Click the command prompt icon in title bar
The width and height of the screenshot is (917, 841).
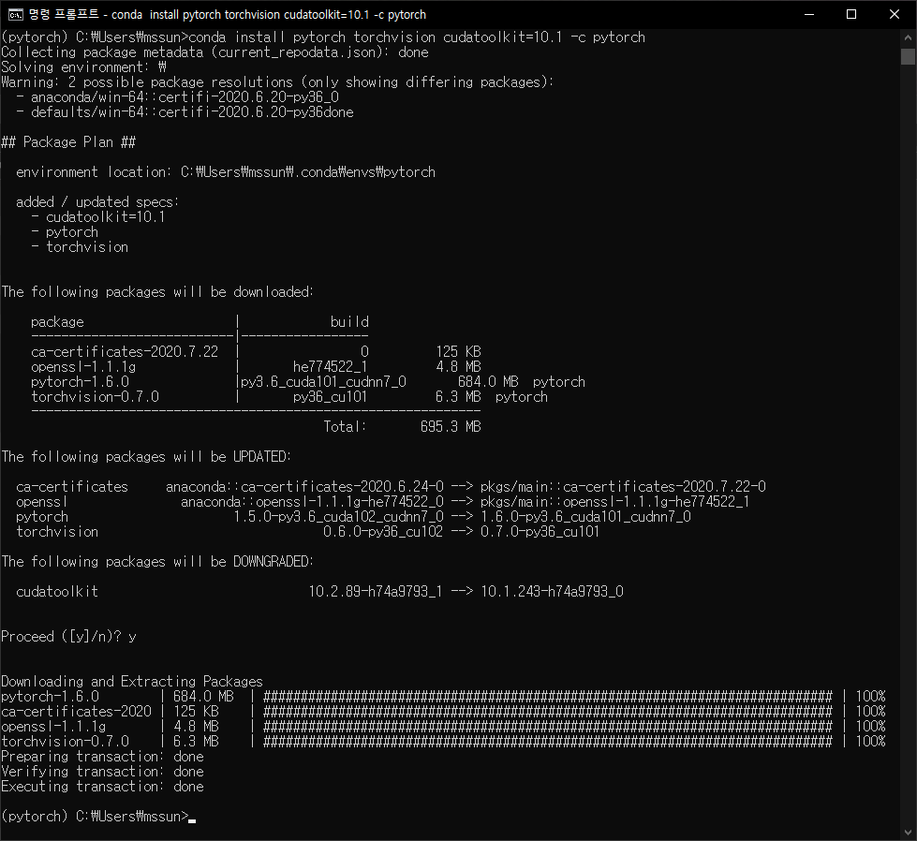click(15, 15)
